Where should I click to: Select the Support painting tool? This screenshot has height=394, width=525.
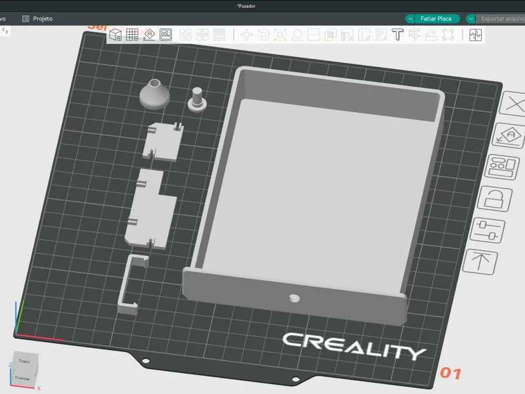347,35
